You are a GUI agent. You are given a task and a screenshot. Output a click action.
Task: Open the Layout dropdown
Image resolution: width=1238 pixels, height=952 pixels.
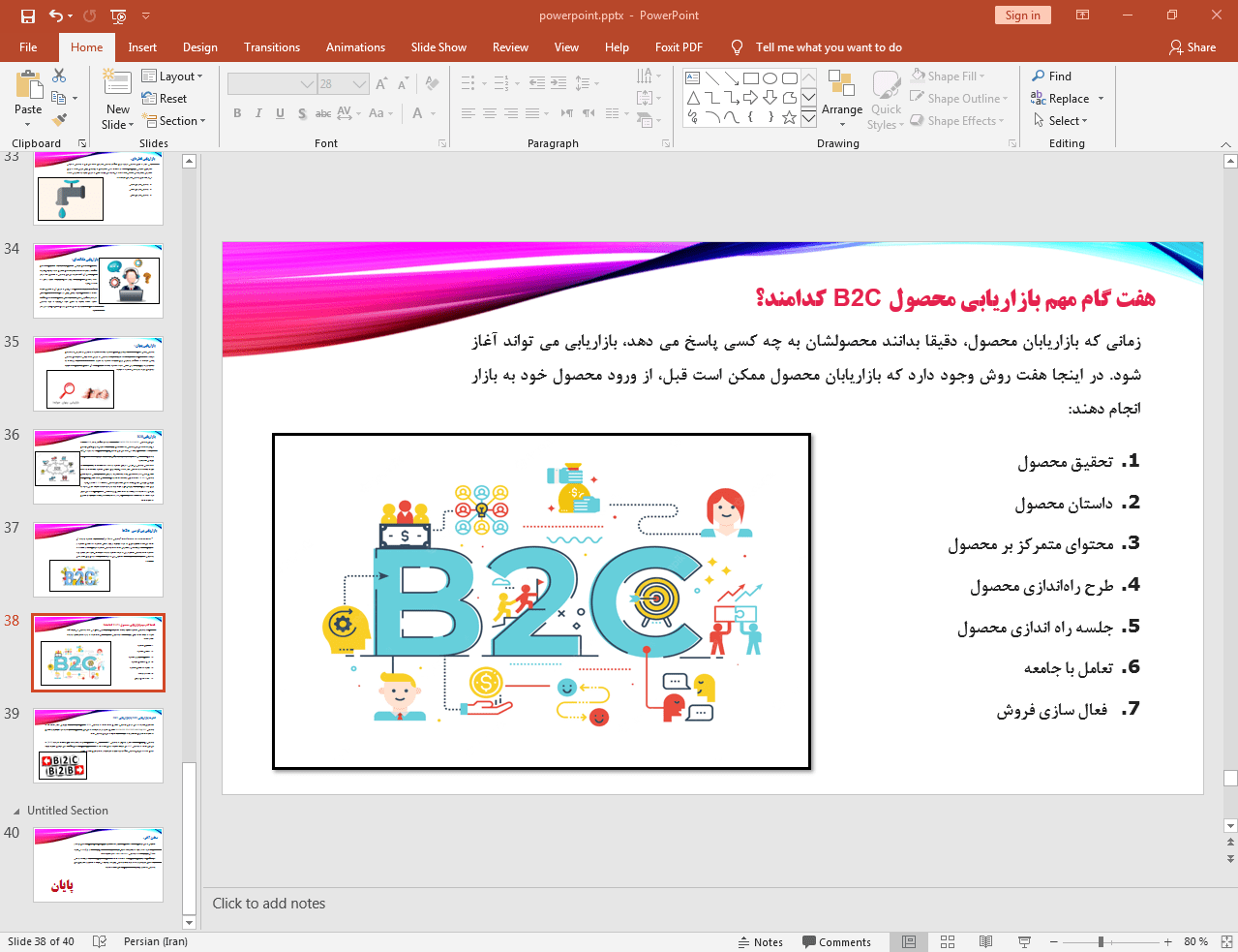(x=172, y=77)
